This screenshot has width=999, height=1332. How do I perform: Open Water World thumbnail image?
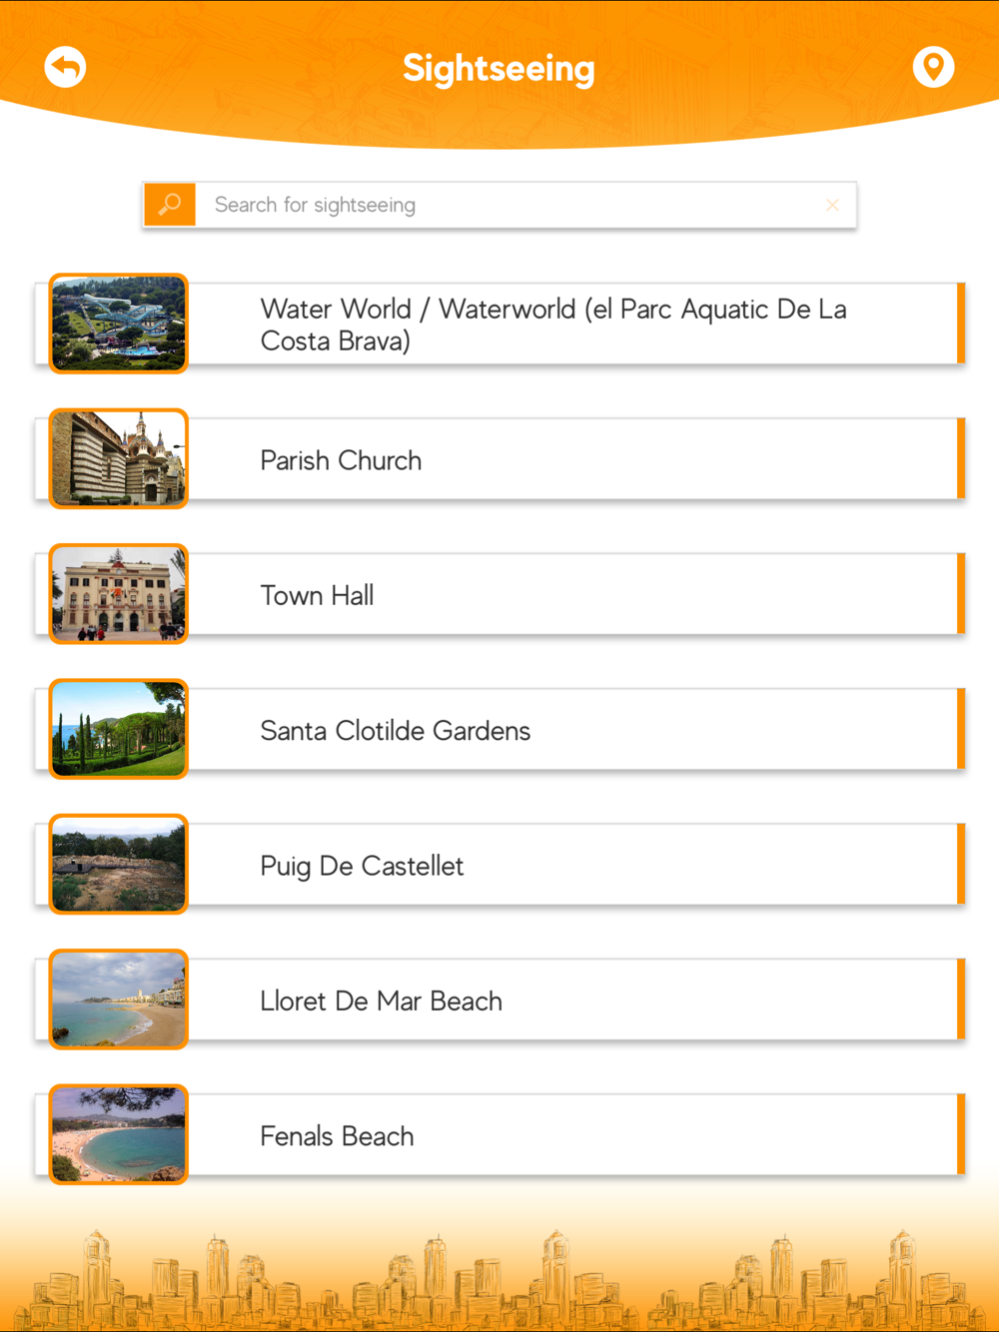click(x=119, y=324)
